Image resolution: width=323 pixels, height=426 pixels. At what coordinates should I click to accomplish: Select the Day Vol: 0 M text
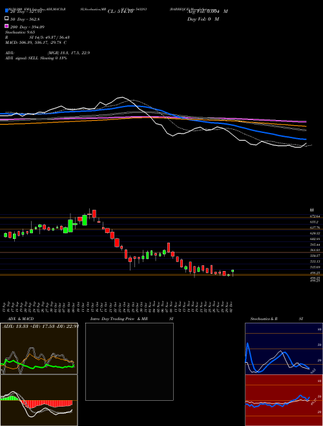click(203, 19)
